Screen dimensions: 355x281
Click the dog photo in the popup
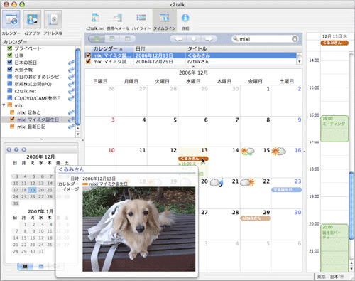pos(139,229)
